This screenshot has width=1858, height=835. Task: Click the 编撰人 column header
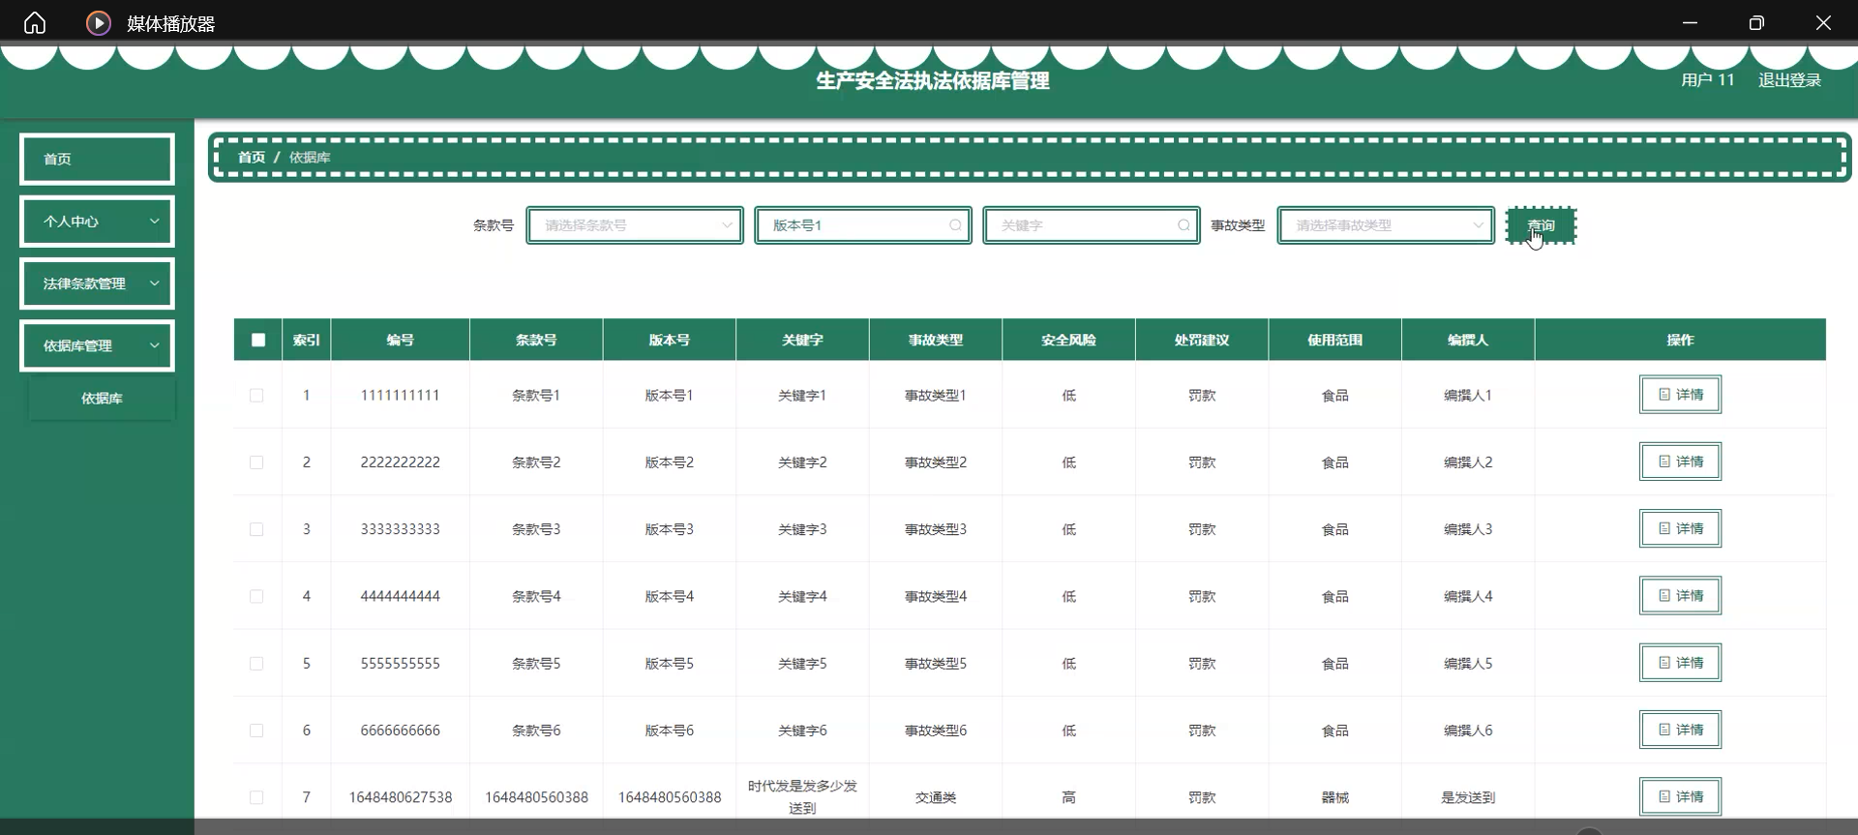1468,340
